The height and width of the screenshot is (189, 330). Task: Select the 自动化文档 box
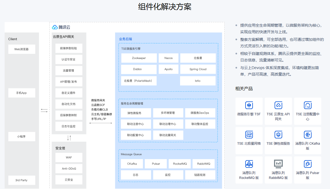(x=69, y=104)
